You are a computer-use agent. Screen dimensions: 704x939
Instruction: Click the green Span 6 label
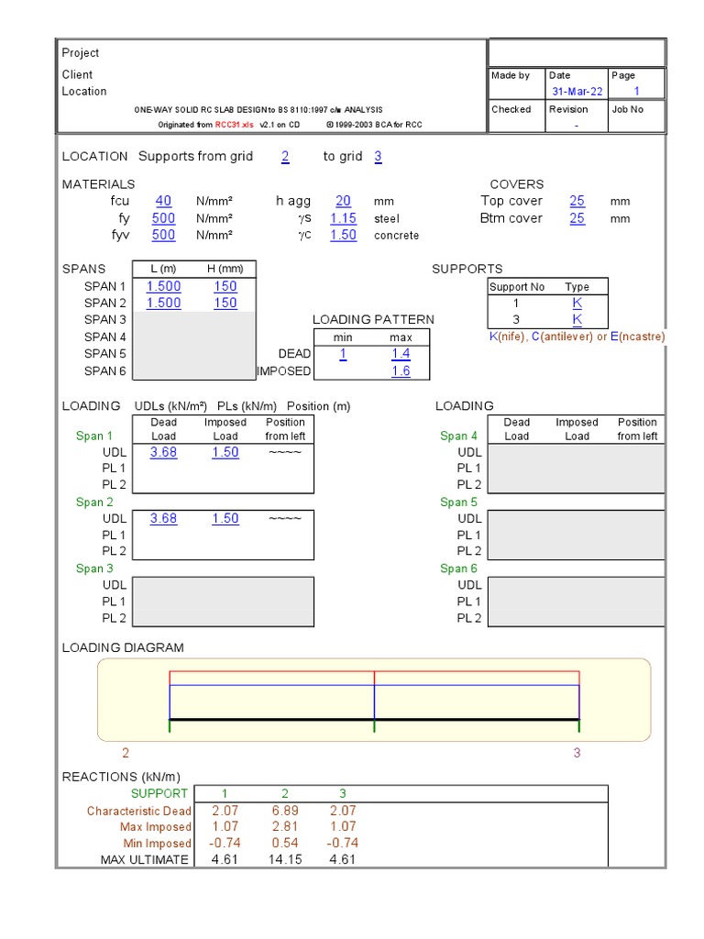pyautogui.click(x=458, y=569)
